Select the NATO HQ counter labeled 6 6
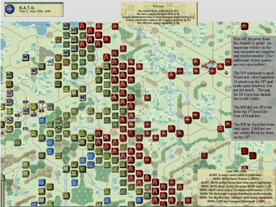 click(50, 125)
